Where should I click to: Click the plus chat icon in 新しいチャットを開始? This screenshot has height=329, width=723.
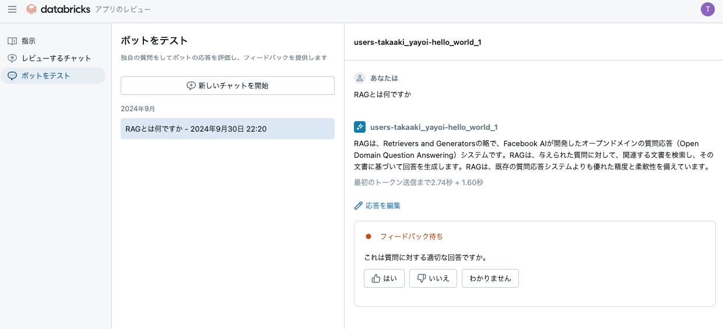coord(191,86)
